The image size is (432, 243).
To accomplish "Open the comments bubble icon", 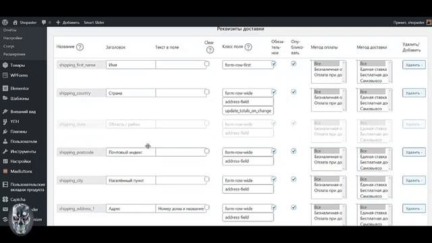I will pos(44,22).
